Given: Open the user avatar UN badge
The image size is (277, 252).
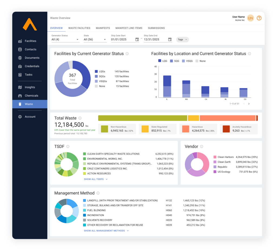Looking at the screenshot, I should [x=250, y=18].
